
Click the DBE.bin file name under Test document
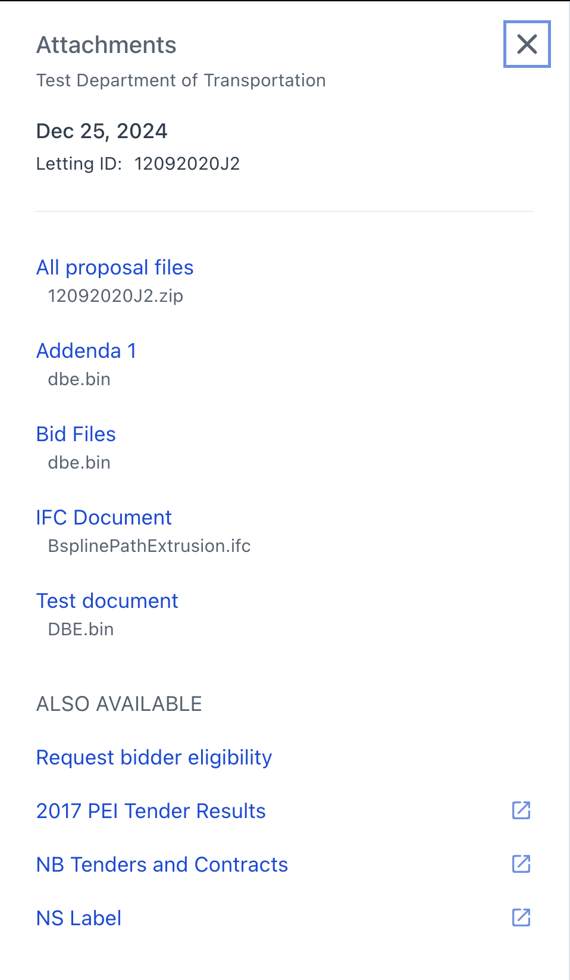[x=81, y=629]
